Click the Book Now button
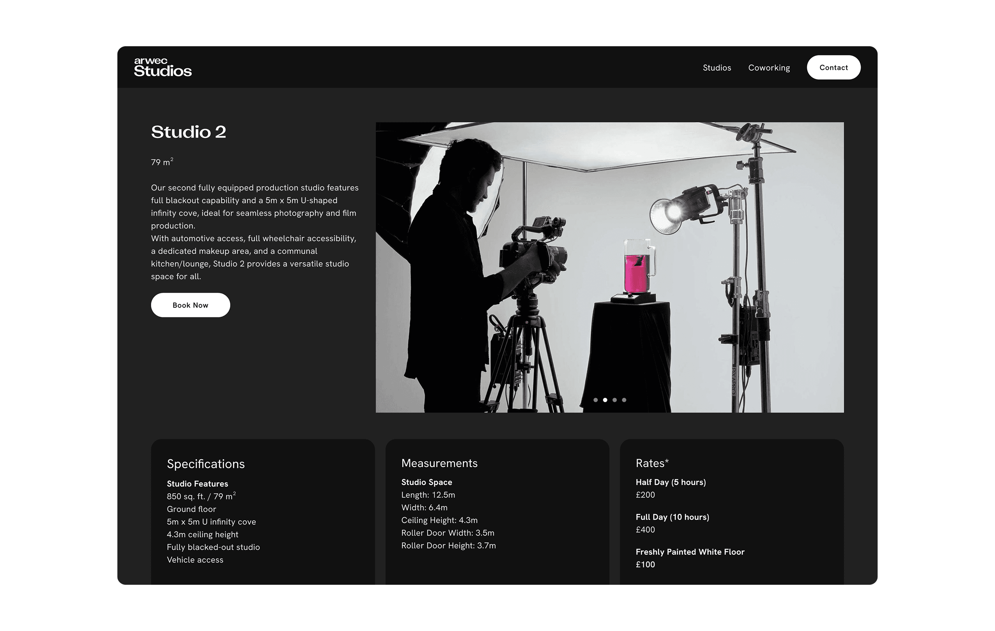 point(190,305)
